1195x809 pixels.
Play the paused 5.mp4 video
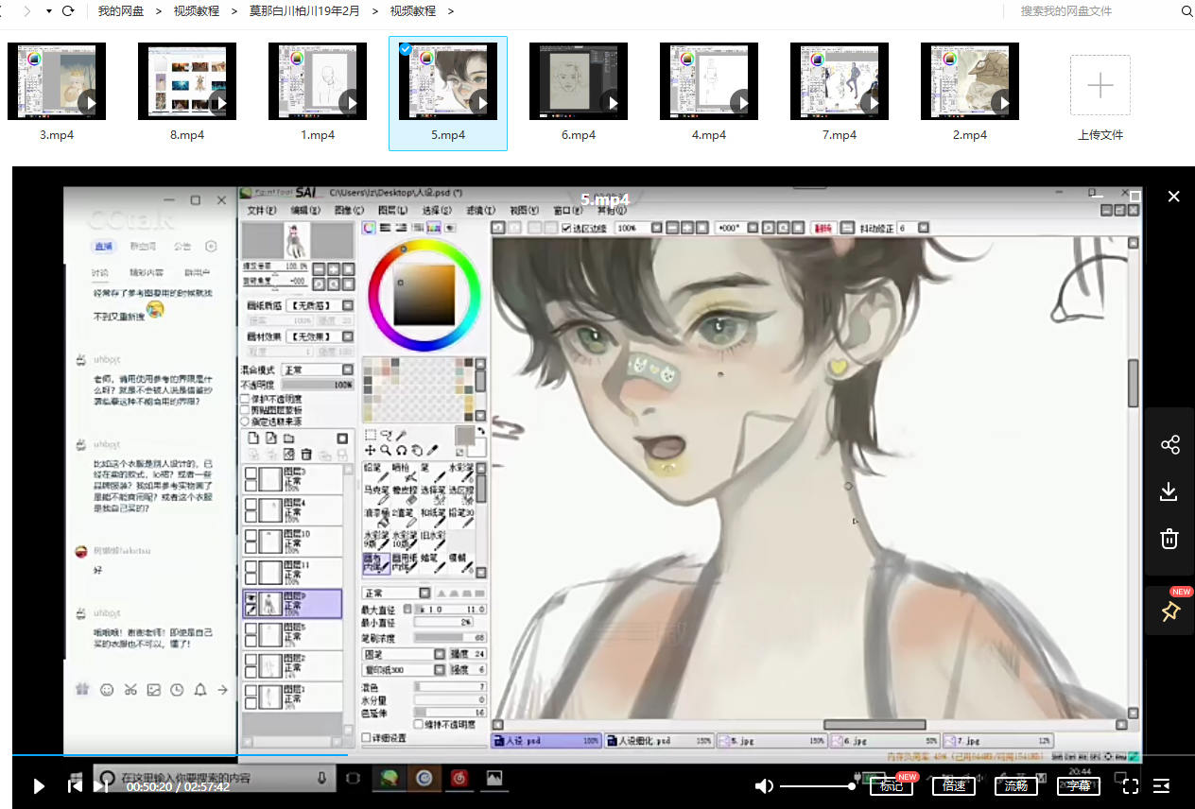pos(39,785)
